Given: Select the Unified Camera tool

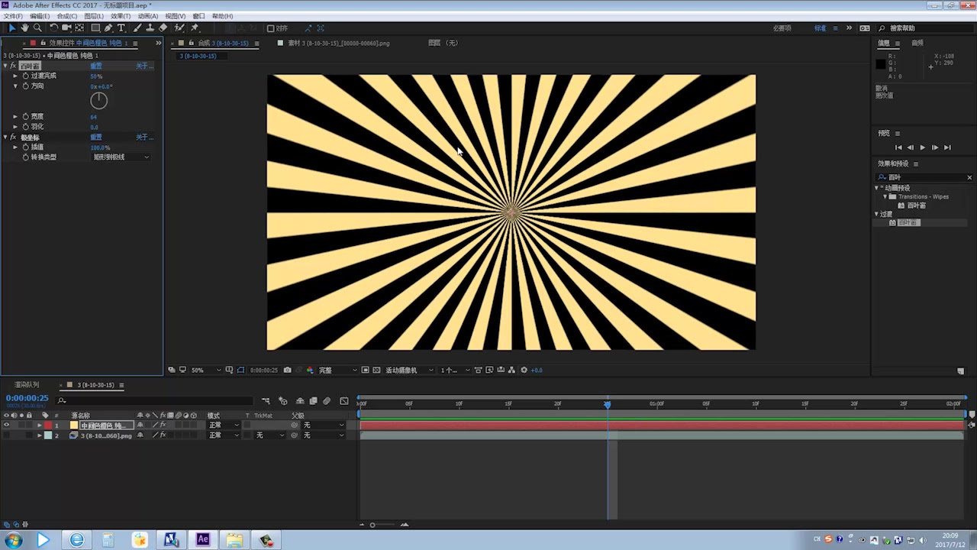Looking at the screenshot, I should coord(66,27).
